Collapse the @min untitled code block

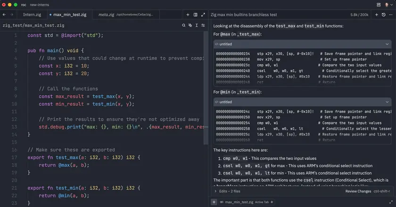[x=387, y=102]
